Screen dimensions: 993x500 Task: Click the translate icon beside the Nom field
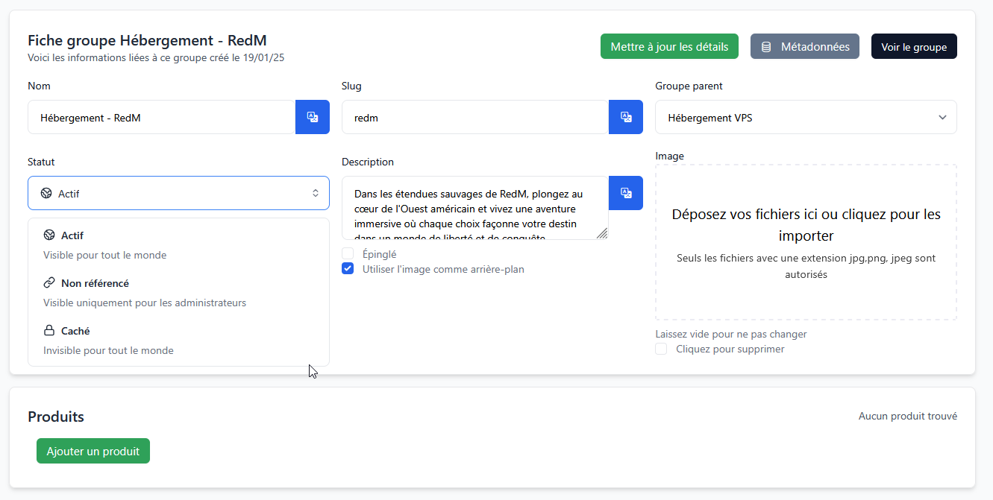313,117
